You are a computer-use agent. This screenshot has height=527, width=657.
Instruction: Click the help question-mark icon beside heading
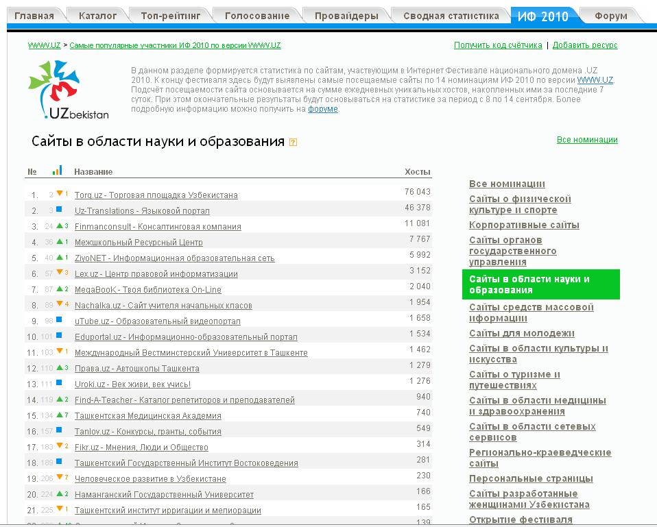pos(294,143)
